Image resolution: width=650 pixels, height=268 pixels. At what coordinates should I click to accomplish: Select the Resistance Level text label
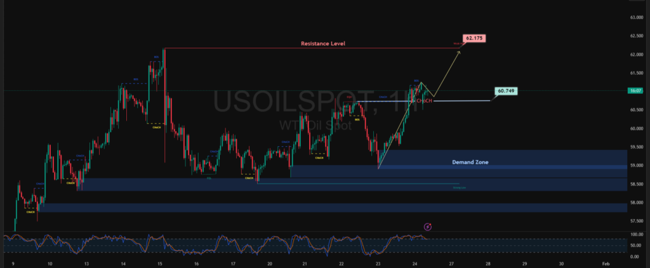click(323, 44)
